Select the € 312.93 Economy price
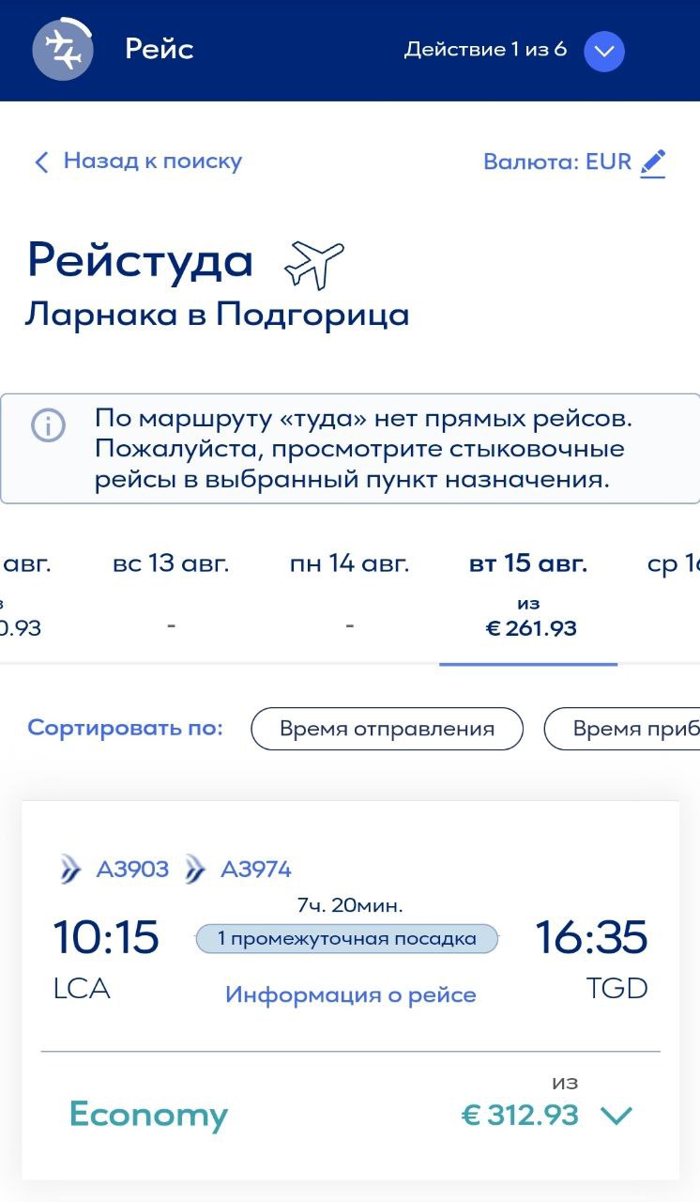 point(520,1116)
